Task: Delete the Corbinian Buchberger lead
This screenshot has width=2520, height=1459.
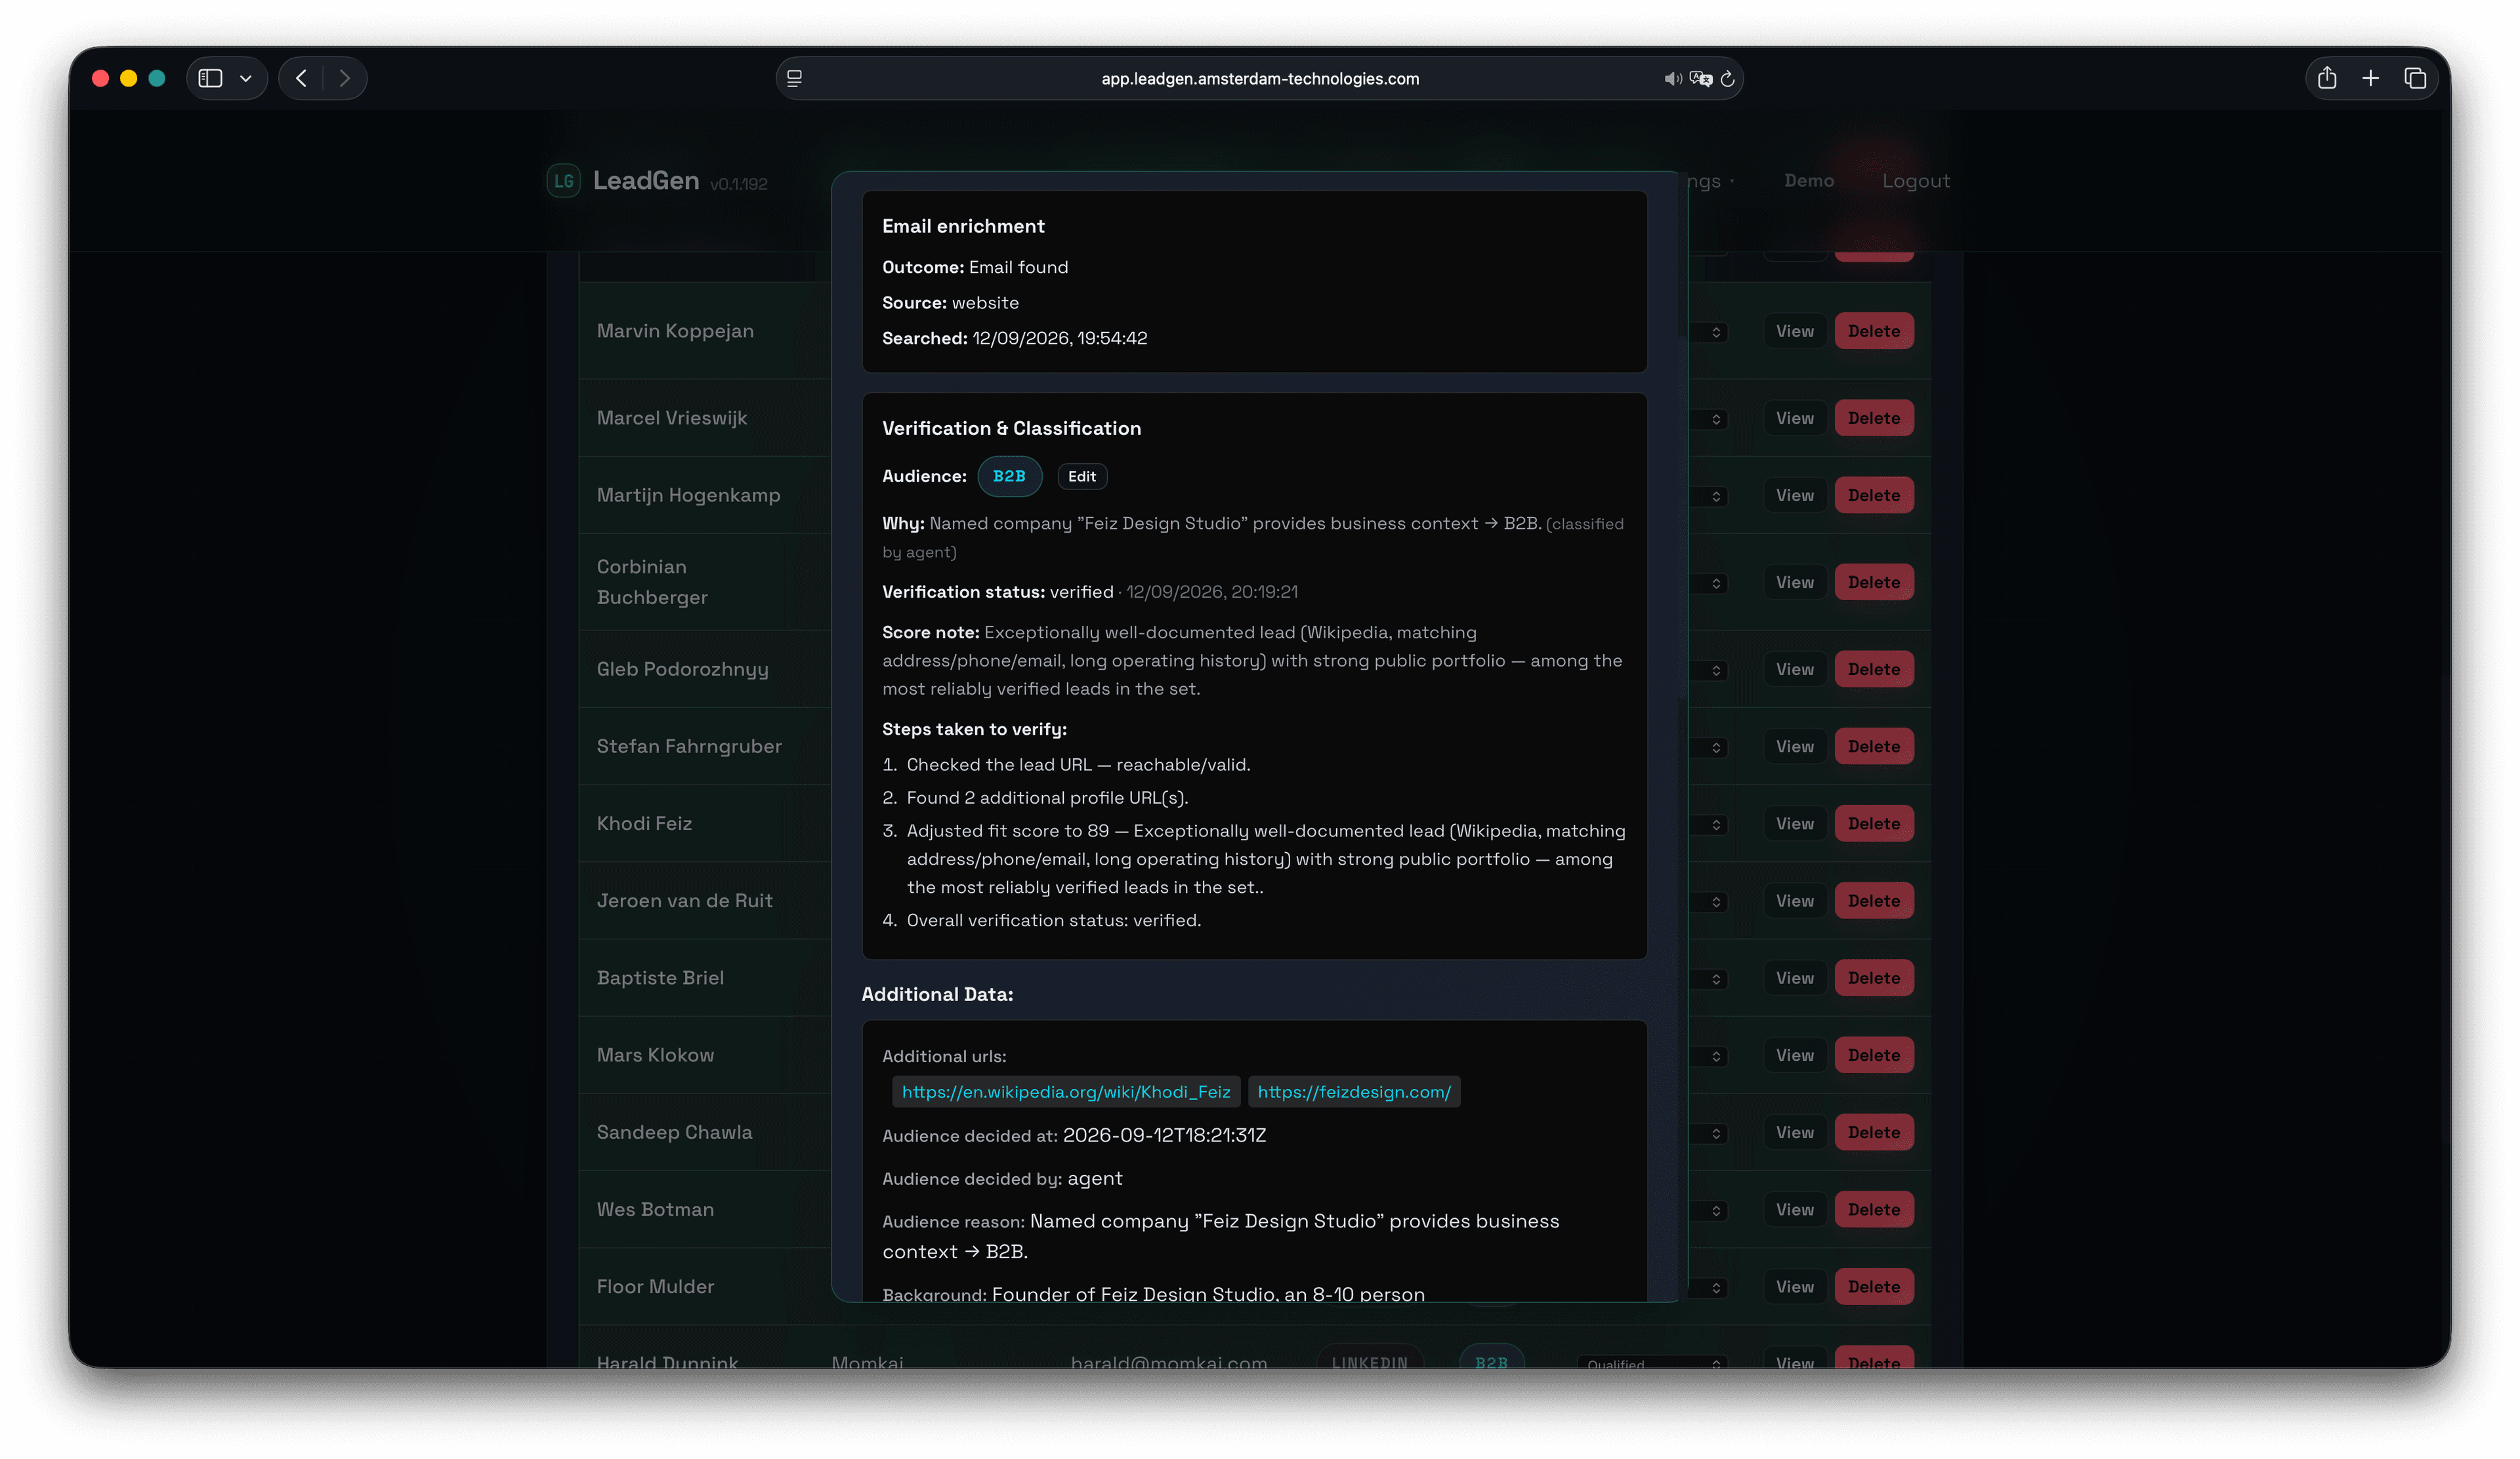Action: pyautogui.click(x=1874, y=583)
